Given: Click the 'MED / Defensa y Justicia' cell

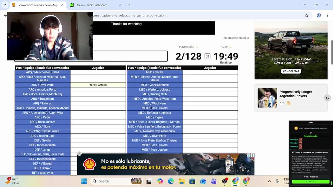Looking at the screenshot, I should click(x=155, y=113).
